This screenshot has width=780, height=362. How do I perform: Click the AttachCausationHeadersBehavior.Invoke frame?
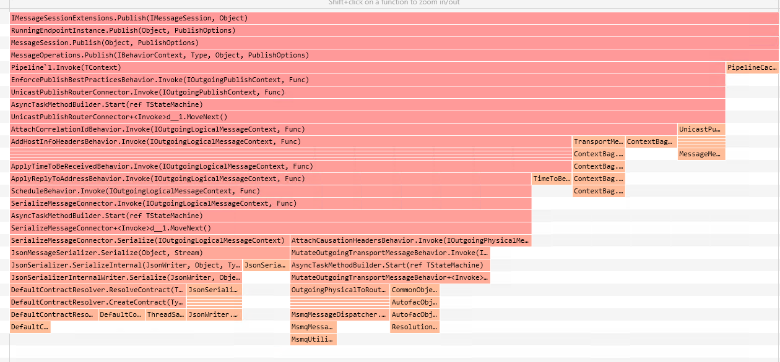[410, 240]
